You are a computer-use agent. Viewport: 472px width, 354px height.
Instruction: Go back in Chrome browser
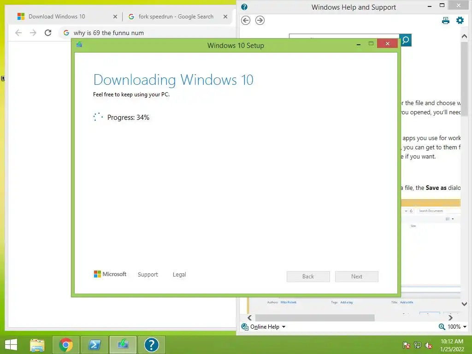(x=18, y=33)
